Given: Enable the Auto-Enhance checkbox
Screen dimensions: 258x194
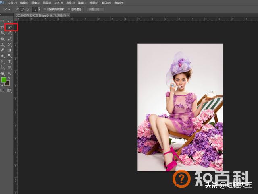Looking at the screenshot, I should tap(69, 9).
